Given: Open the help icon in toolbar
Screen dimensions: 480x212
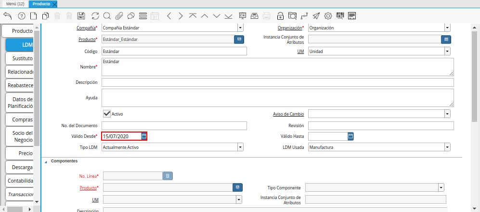Looking at the screenshot, I should pos(21,16).
